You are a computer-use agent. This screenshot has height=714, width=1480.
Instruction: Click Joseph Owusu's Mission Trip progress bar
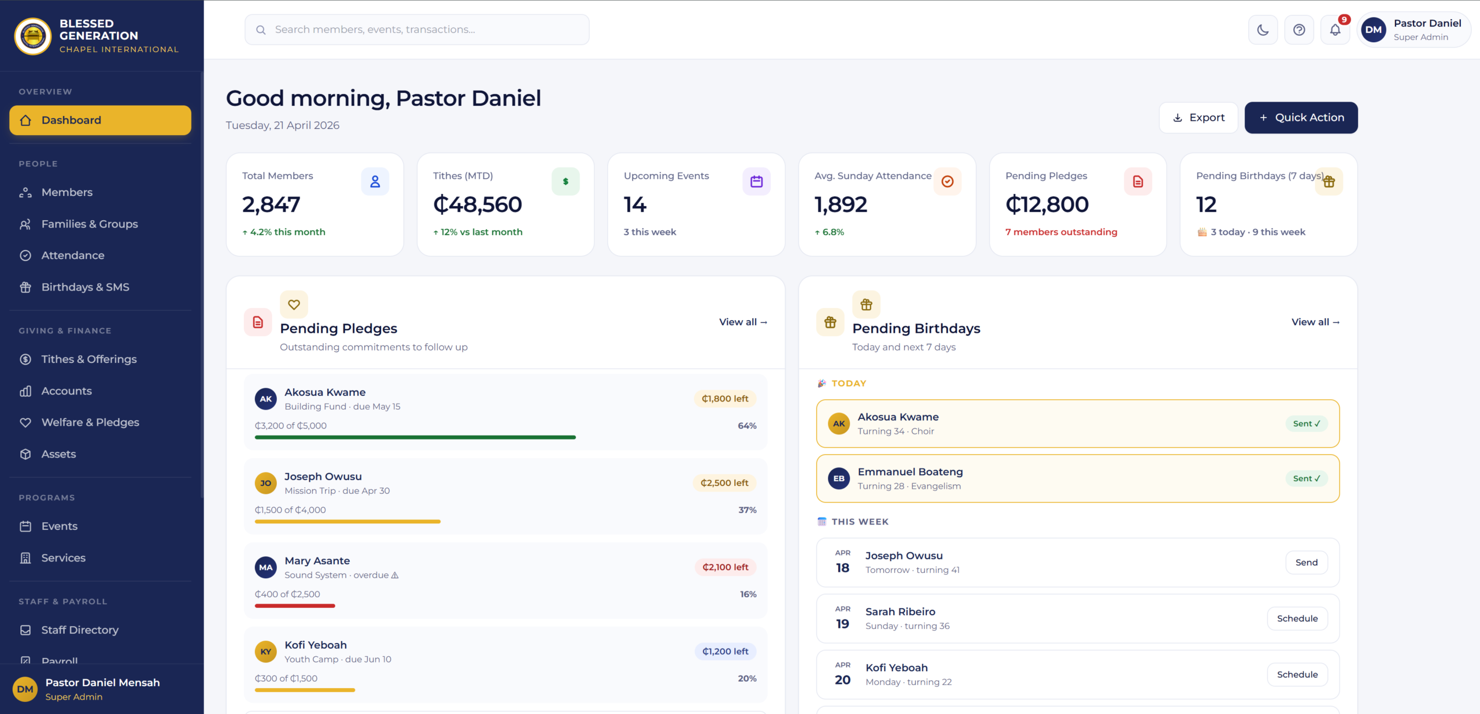tap(505, 522)
